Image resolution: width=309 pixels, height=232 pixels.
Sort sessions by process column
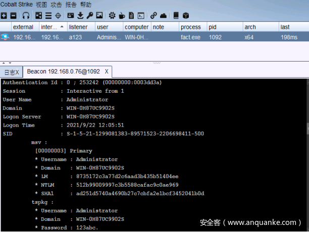click(193, 27)
